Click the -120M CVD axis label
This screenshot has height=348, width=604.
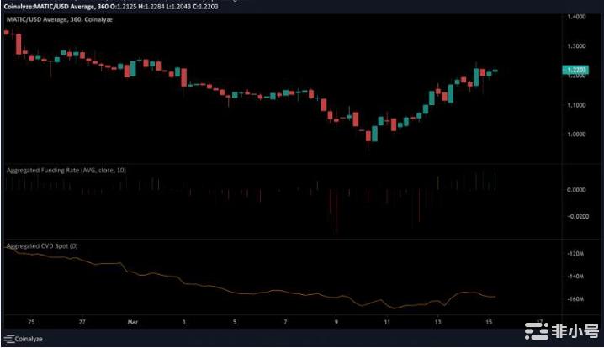click(577, 253)
